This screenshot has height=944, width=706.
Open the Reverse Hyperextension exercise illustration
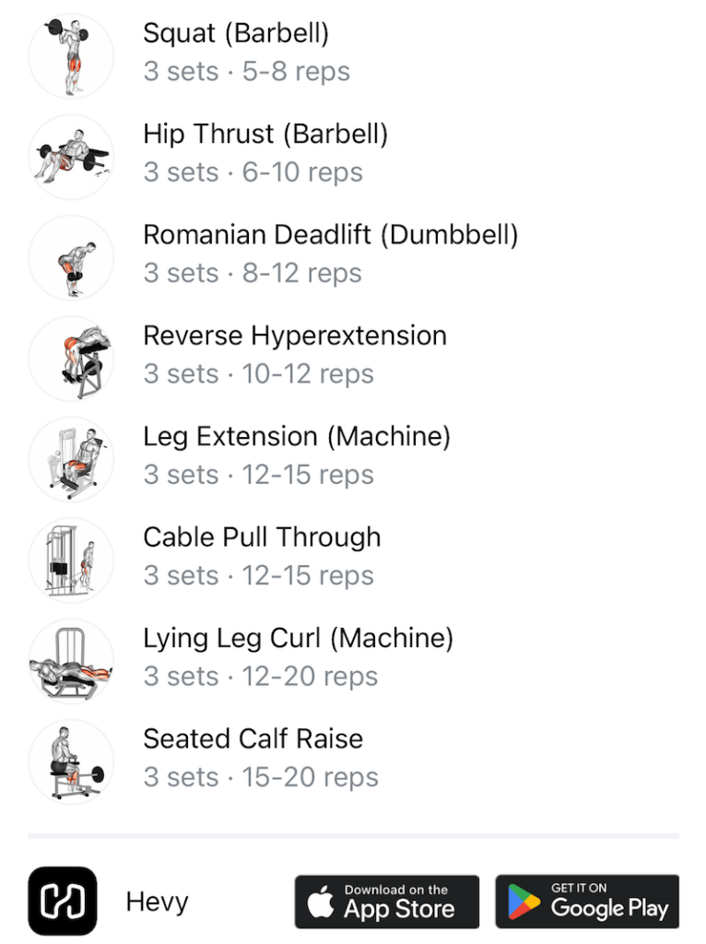pyautogui.click(x=71, y=359)
